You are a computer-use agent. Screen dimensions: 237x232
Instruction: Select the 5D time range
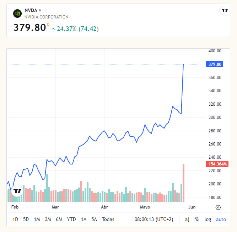[x=26, y=219]
